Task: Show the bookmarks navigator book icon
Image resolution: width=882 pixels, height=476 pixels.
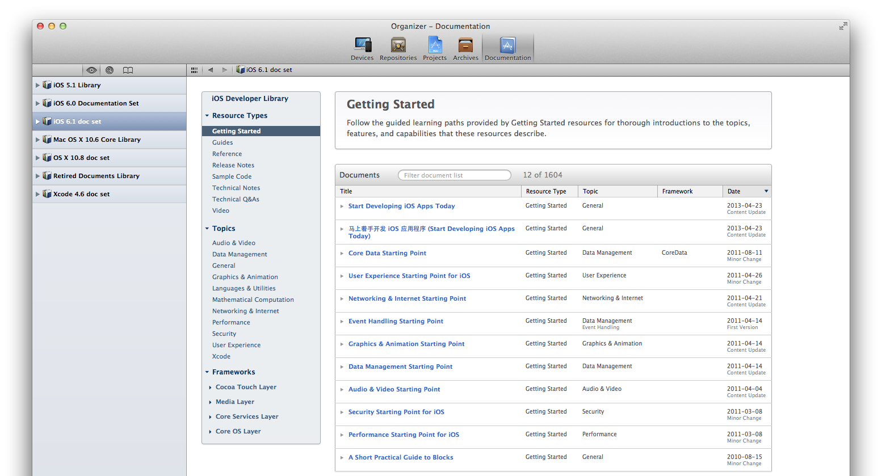Action: (128, 70)
